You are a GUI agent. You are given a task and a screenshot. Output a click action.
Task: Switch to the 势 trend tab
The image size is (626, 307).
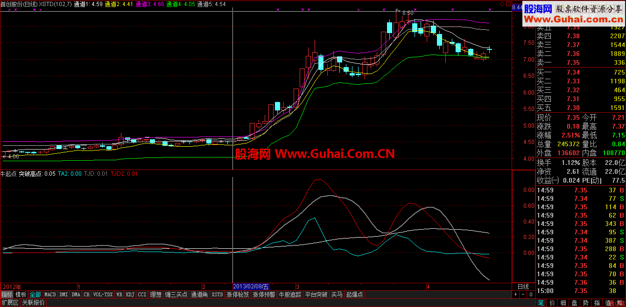[x=586, y=303]
